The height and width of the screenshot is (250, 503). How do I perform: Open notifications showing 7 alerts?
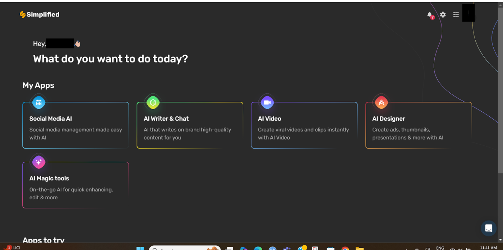pyautogui.click(x=430, y=15)
